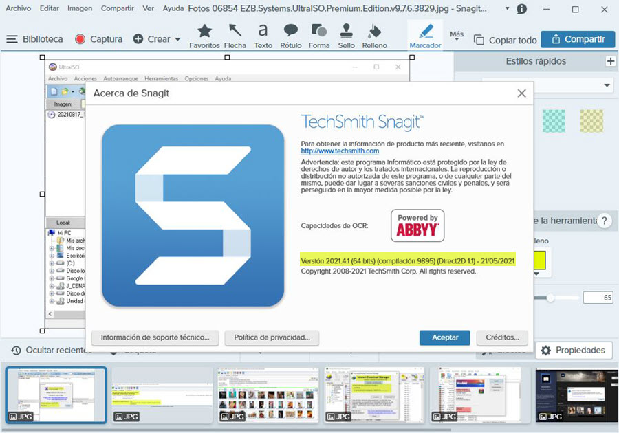Open the Editar menu
This screenshot has width=619, height=433.
click(x=50, y=8)
